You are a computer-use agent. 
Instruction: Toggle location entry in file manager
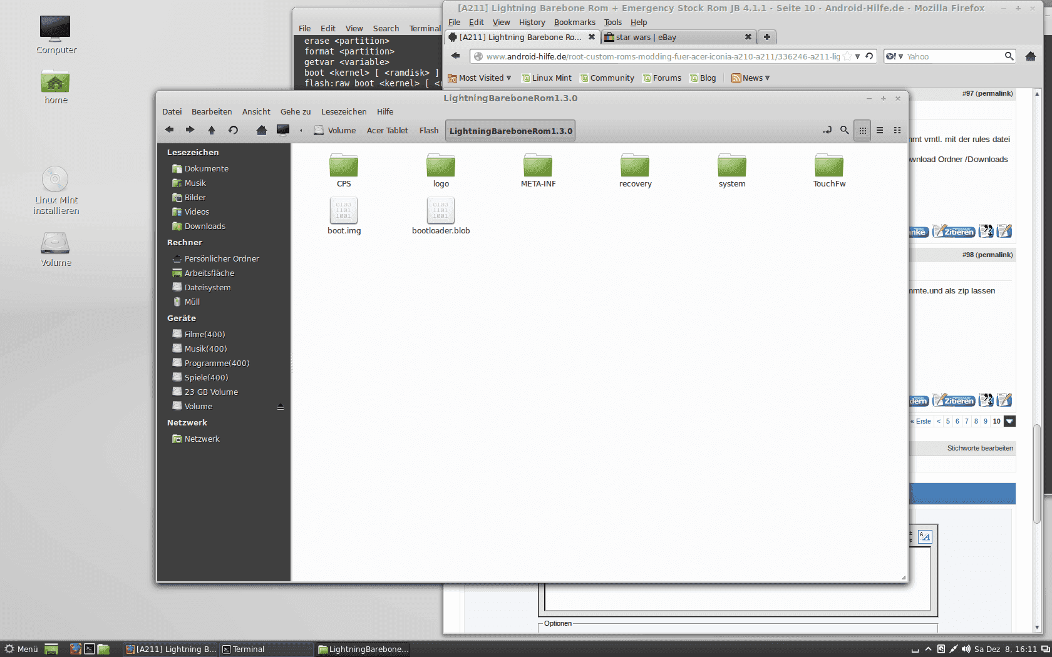(827, 130)
